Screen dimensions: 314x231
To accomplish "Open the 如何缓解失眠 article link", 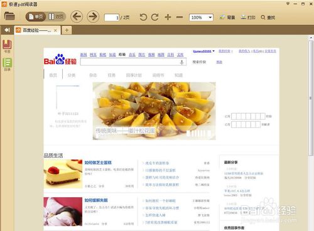I will tap(96, 200).
